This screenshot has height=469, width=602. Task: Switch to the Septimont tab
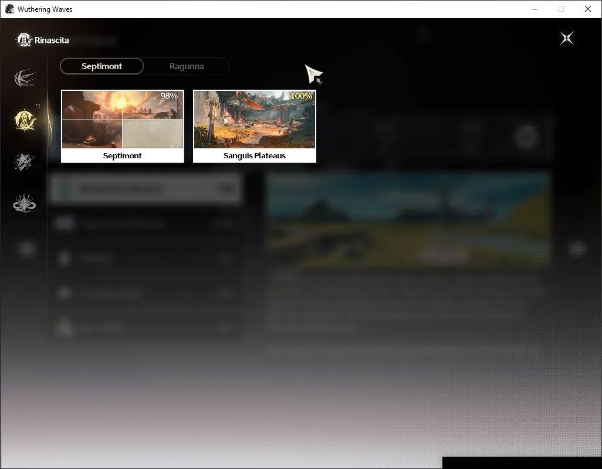(x=102, y=66)
